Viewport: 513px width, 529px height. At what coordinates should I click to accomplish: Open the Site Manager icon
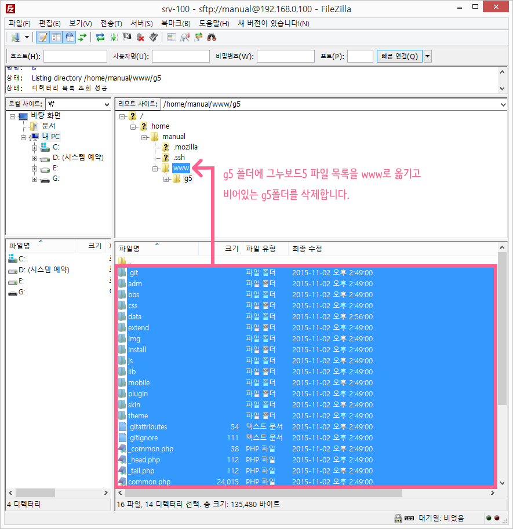[15, 37]
